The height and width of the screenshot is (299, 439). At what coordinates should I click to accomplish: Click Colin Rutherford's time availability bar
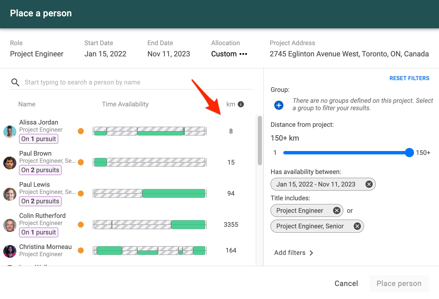[x=150, y=225]
